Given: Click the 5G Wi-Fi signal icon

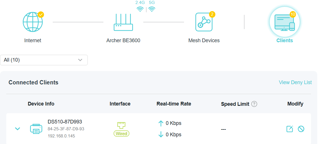Looking at the screenshot, I should [x=152, y=9].
